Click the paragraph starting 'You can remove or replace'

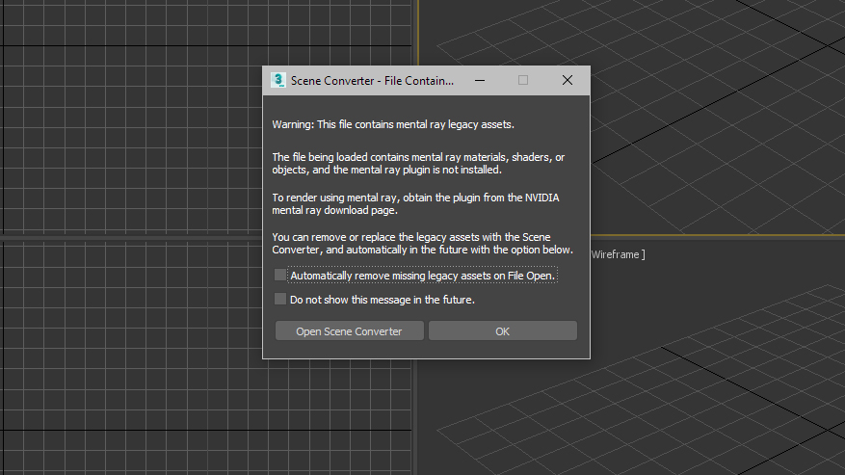pos(422,243)
